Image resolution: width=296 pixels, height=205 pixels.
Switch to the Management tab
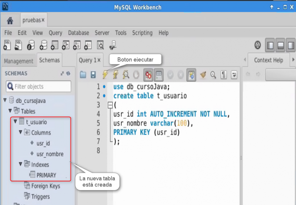[x=18, y=61]
